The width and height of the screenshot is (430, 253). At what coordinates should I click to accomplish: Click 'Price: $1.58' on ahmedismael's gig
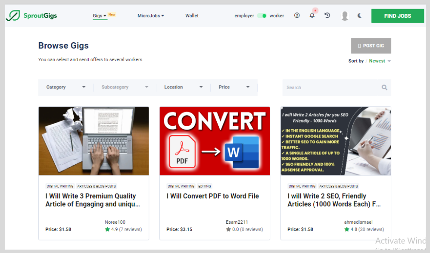[x=300, y=229]
